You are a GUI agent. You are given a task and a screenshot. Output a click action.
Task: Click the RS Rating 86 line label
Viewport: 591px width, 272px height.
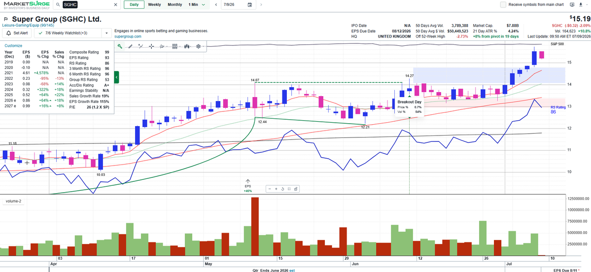pos(558,109)
